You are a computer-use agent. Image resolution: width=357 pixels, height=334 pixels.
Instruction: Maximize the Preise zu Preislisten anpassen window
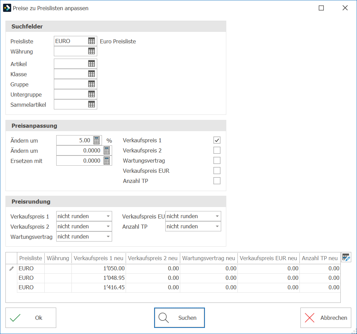[321, 8]
